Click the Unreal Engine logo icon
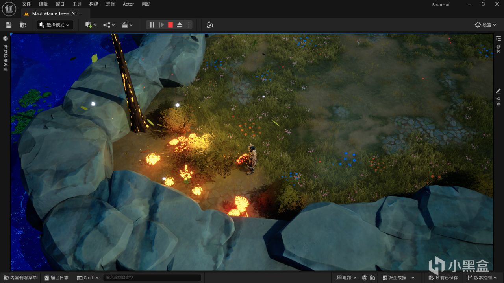The height and width of the screenshot is (283, 504). [x=9, y=8]
